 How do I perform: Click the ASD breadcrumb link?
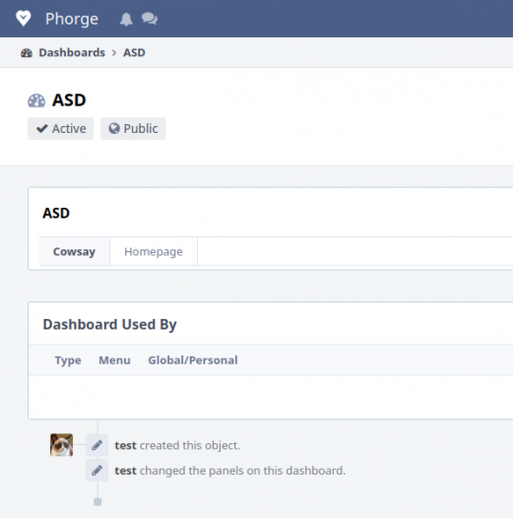134,53
